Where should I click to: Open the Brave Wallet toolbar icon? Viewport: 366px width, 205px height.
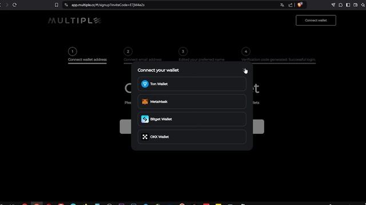(x=356, y=5)
